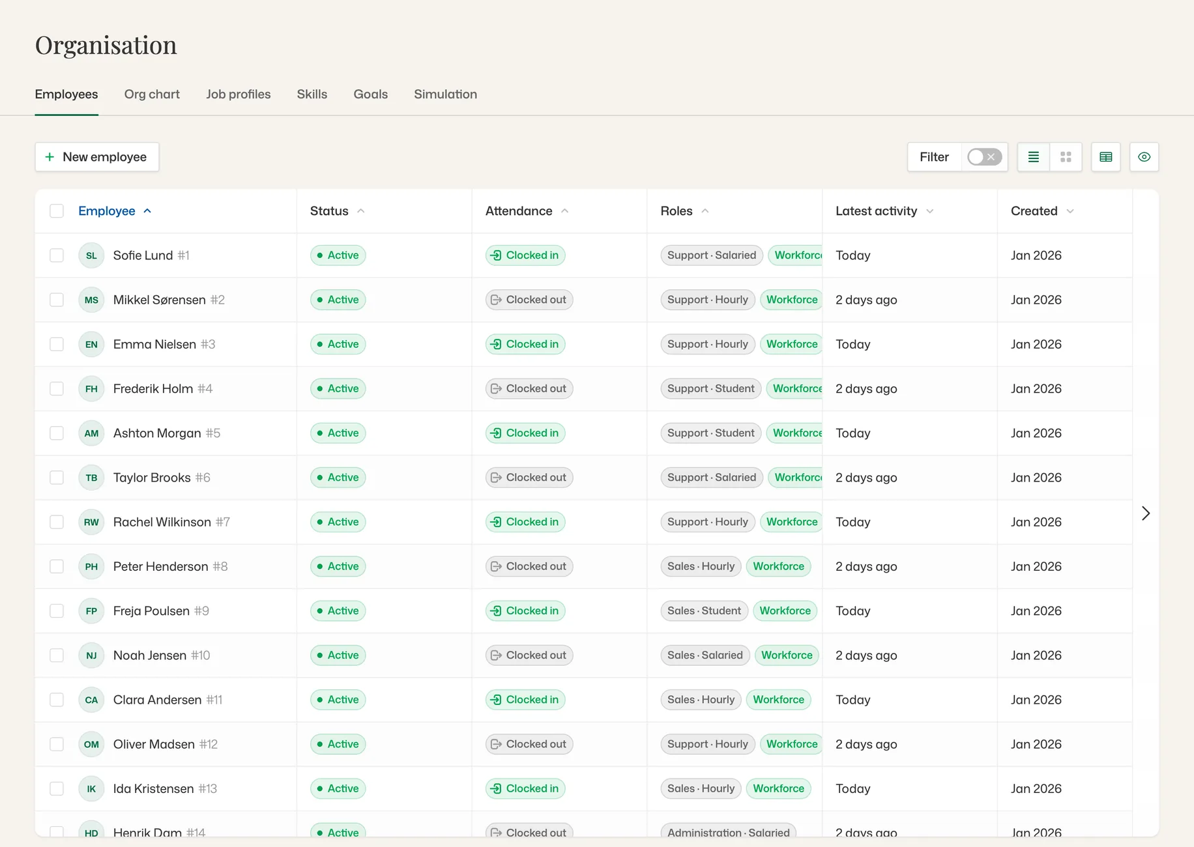Image resolution: width=1194 pixels, height=847 pixels.
Task: Click Freja Poulsen's FP avatar
Action: click(x=91, y=611)
